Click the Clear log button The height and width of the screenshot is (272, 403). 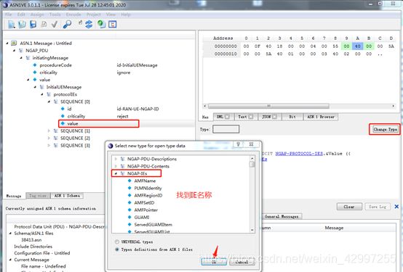point(349,207)
